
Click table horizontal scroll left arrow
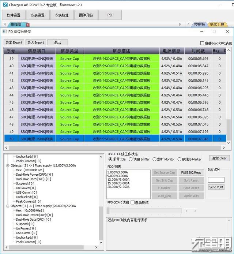tap(6, 147)
